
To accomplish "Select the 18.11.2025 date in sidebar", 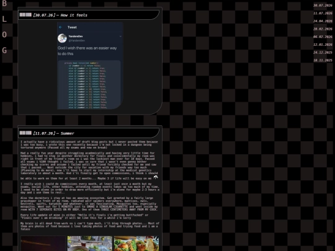I will pyautogui.click(x=323, y=60).
